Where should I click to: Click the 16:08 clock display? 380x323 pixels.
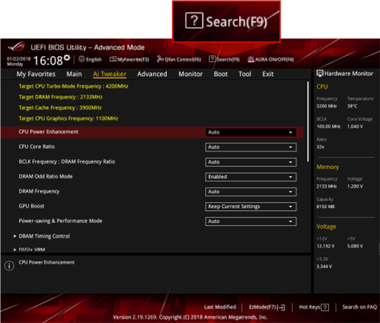(x=48, y=60)
